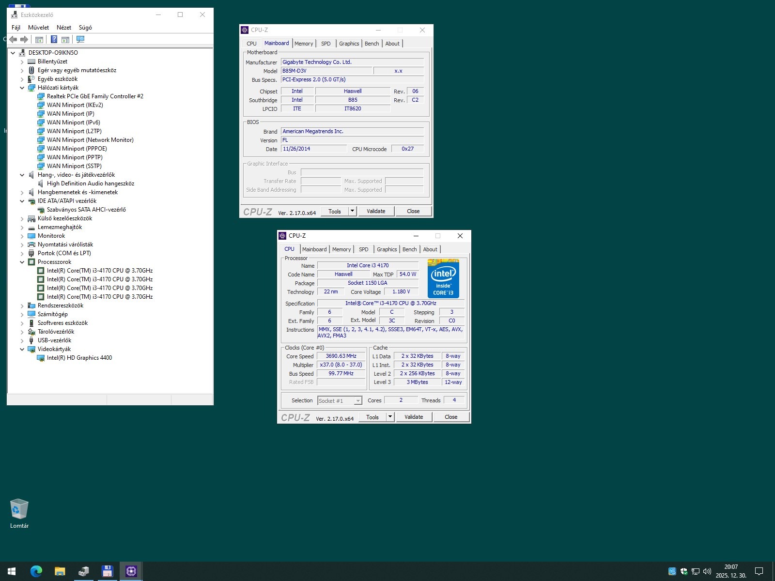
Task: Click the CPU-Z purple chip taskbar icon
Action: [x=131, y=571]
